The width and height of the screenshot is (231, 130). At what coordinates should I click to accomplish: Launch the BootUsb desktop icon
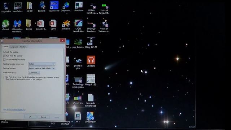click(42, 7)
